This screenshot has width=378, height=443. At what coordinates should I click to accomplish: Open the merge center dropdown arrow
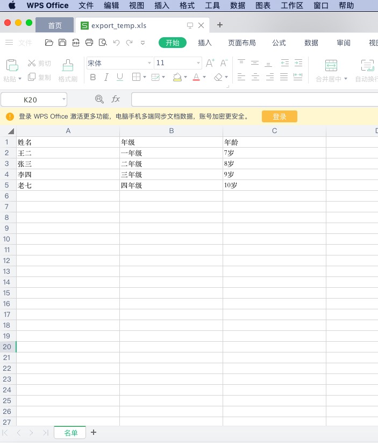[x=346, y=79]
